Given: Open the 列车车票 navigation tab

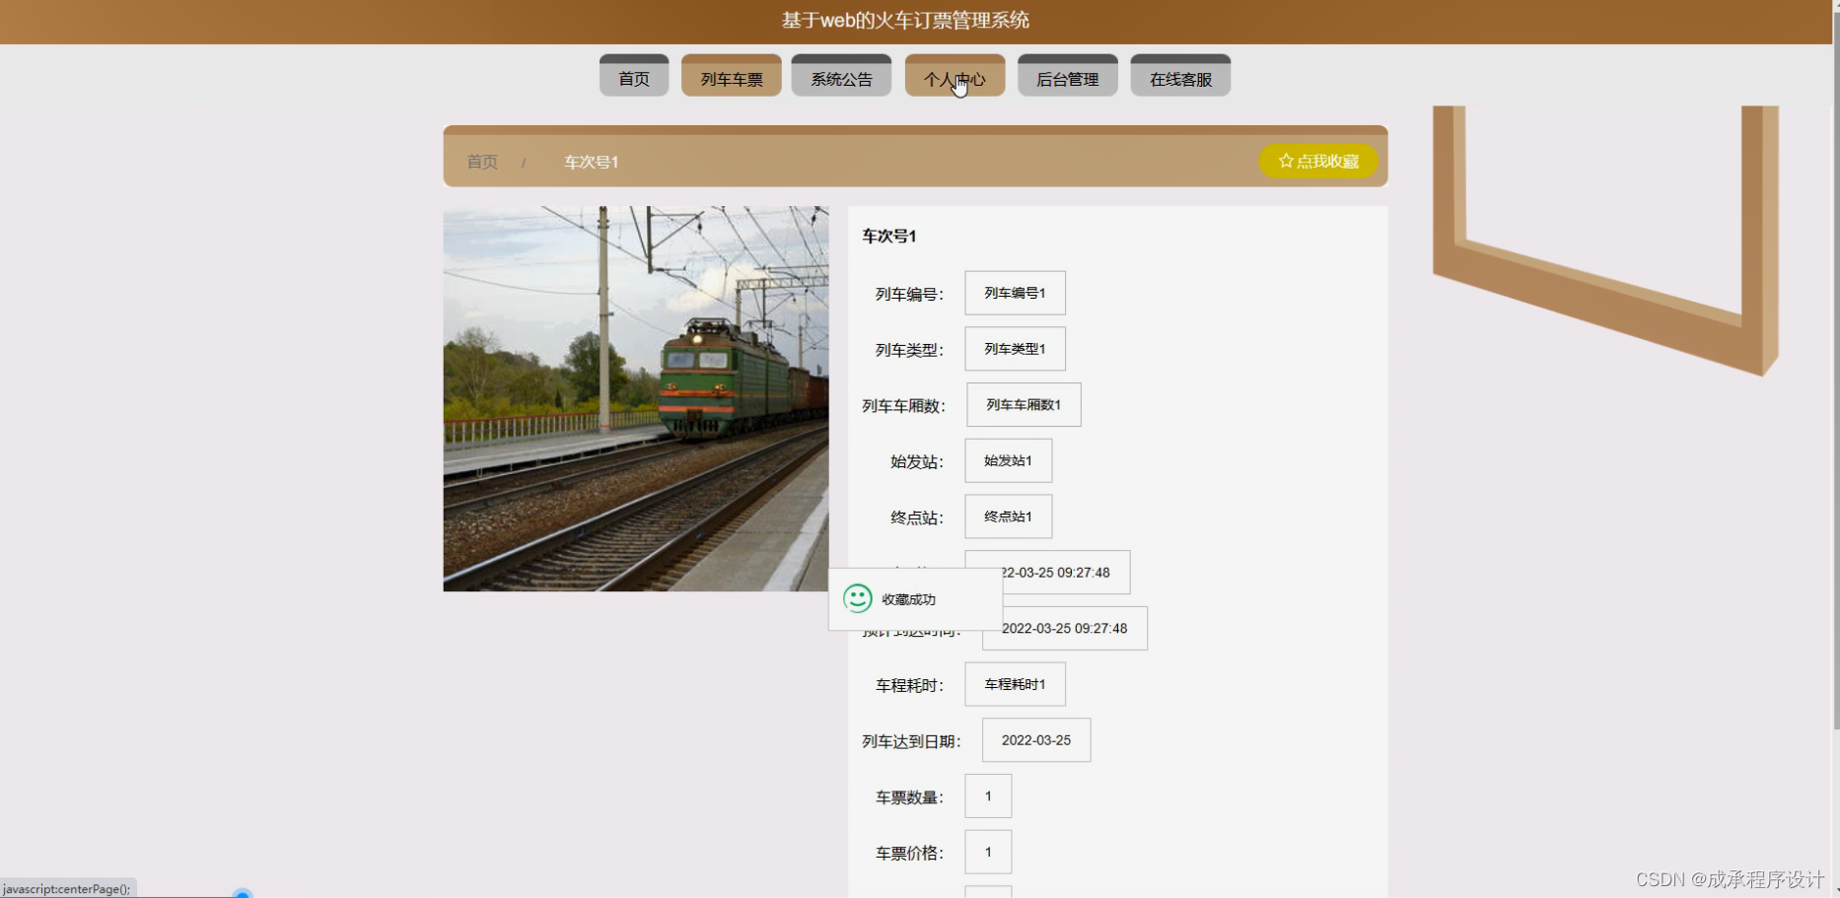Looking at the screenshot, I should click(x=731, y=77).
